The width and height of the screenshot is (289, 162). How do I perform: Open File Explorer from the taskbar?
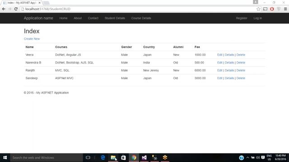tap(113, 157)
